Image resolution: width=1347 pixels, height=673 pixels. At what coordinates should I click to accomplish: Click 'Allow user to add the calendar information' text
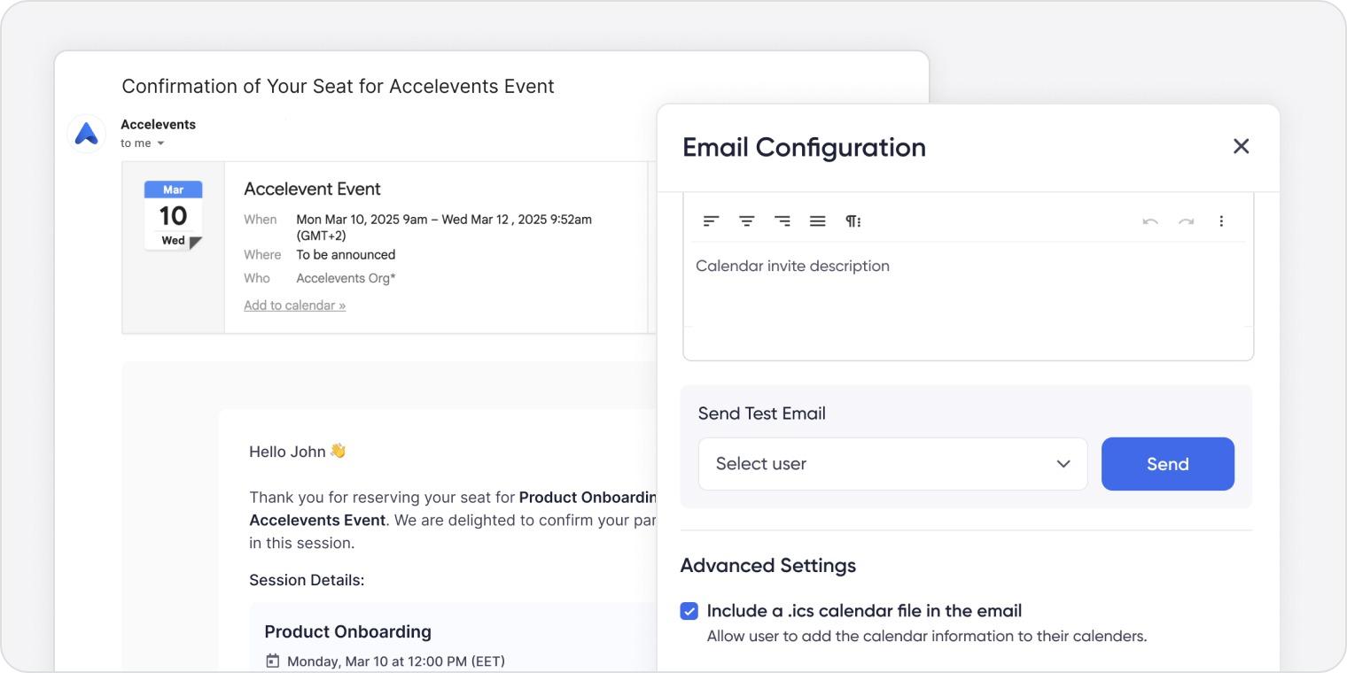(x=927, y=636)
